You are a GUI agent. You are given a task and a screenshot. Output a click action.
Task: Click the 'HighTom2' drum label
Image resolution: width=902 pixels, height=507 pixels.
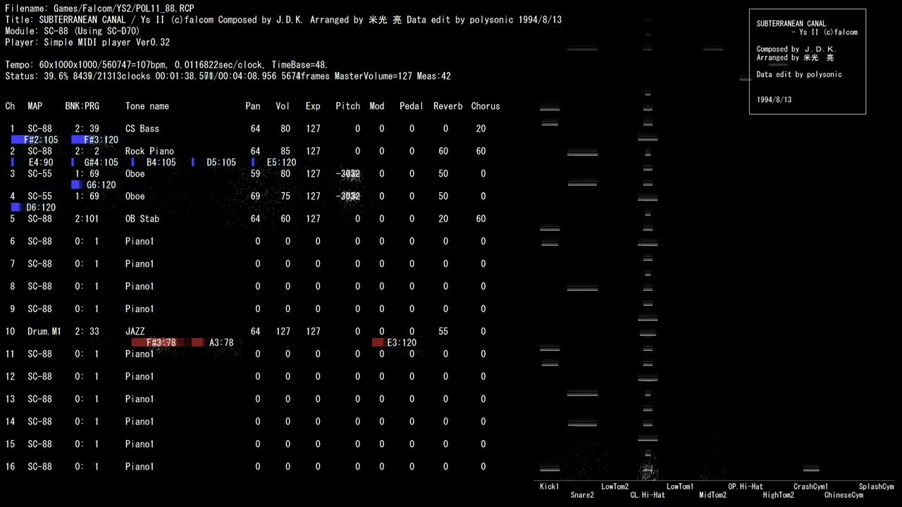(x=778, y=495)
